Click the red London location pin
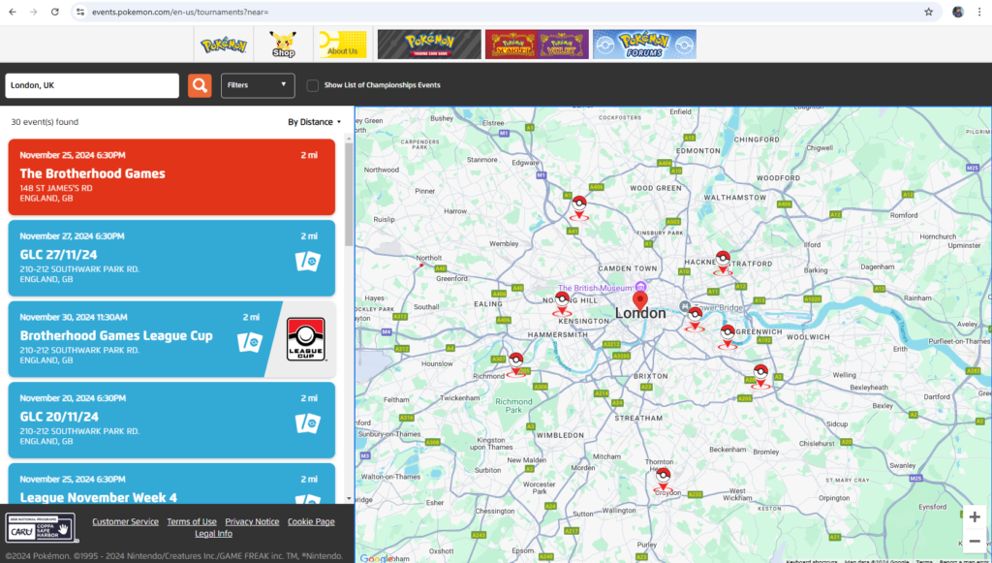 point(639,300)
